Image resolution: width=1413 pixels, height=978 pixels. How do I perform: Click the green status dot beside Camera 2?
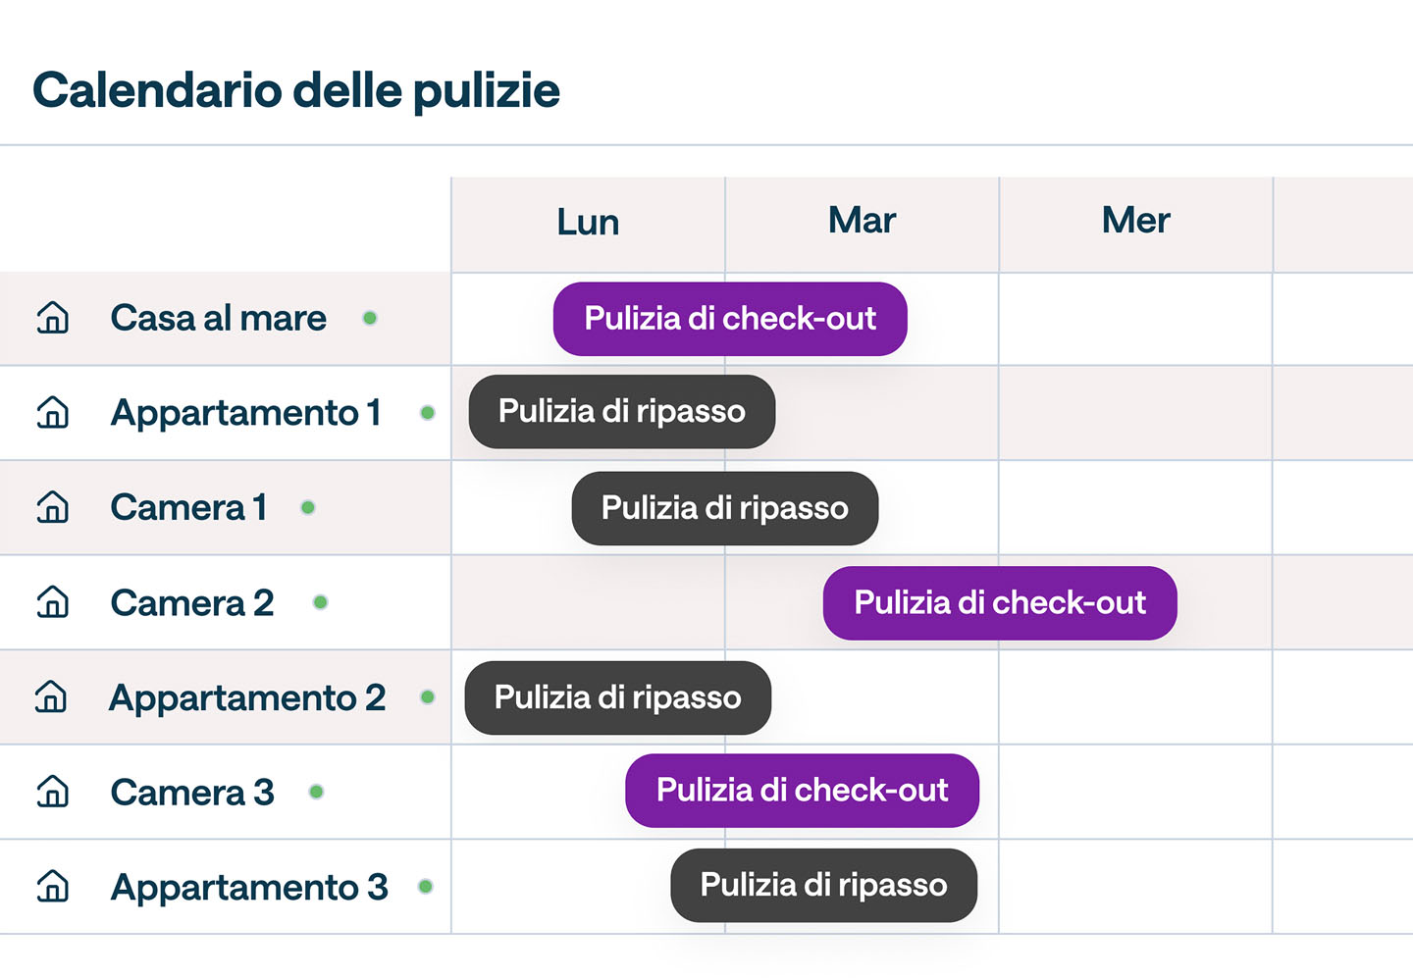coord(320,602)
